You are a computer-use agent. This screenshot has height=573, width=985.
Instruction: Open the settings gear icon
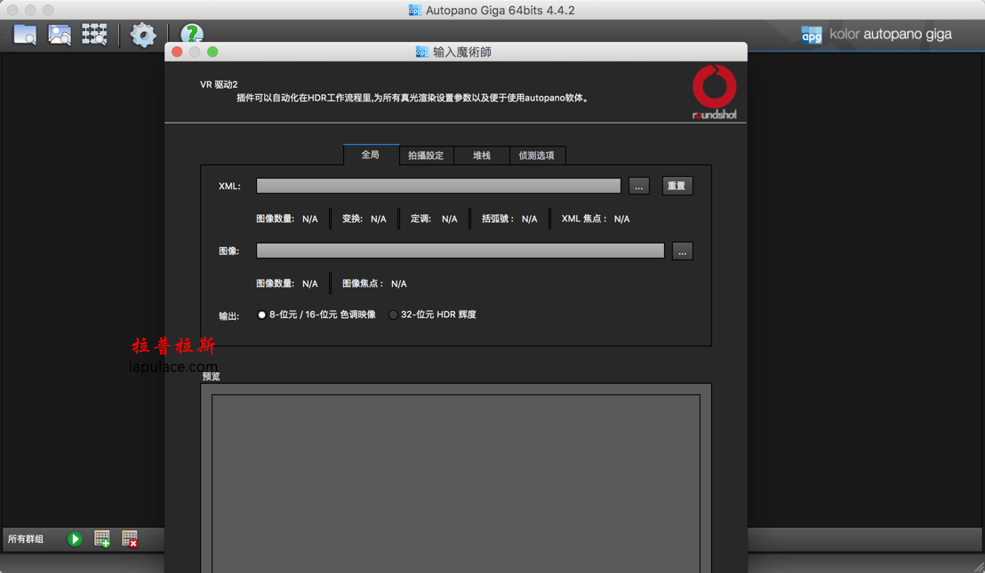(x=143, y=34)
